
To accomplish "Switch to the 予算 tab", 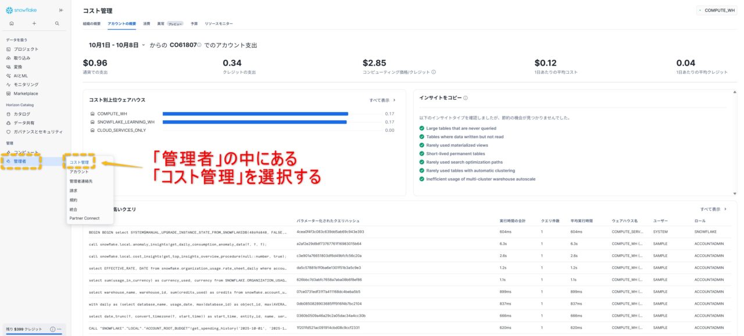I will coord(194,24).
